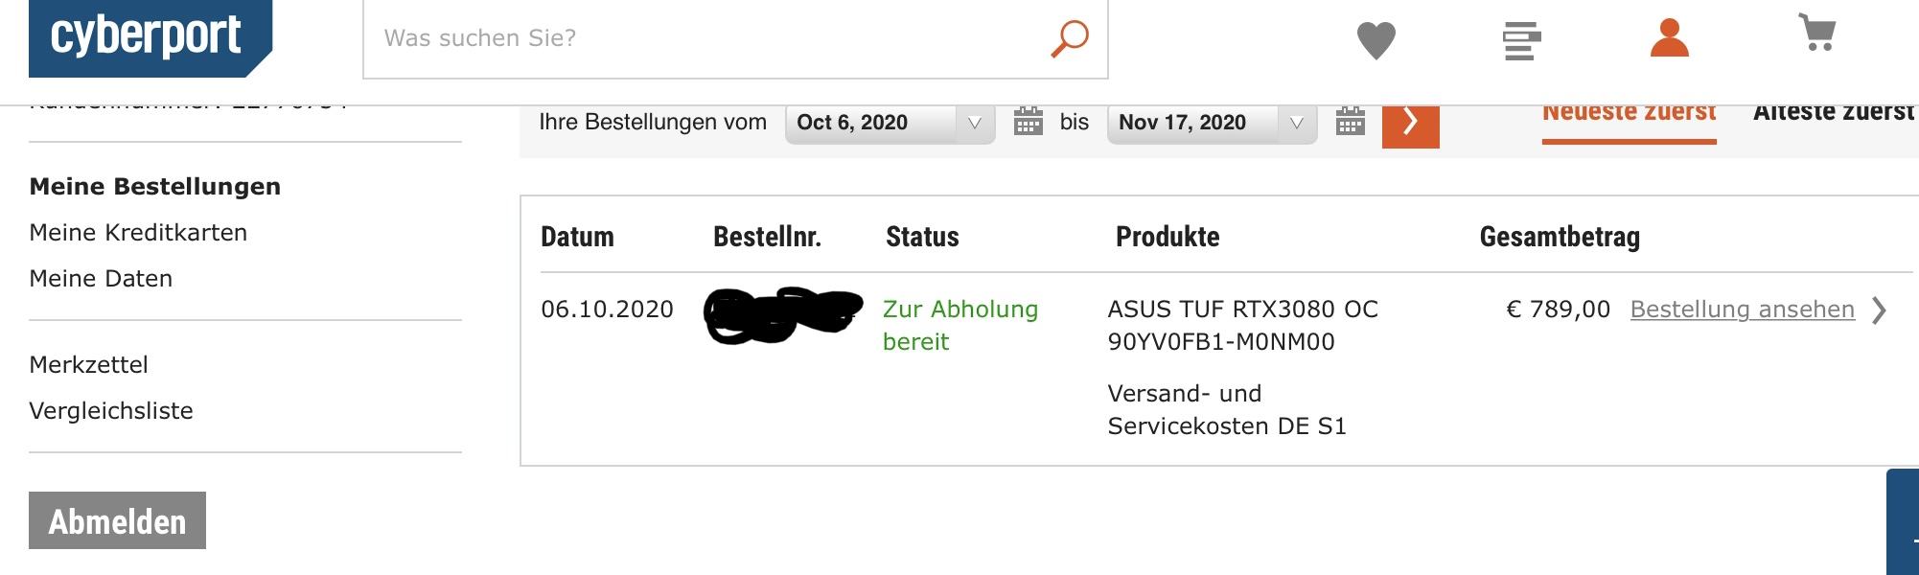The width and height of the screenshot is (1919, 575).
Task: Click the Bestellung ansehen link
Action: 1742,310
